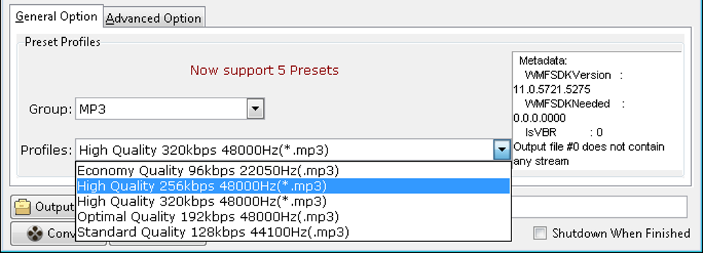Select Standard Quality 128kbps 44100Hz profile
The height and width of the screenshot is (253, 703).
tap(293, 232)
